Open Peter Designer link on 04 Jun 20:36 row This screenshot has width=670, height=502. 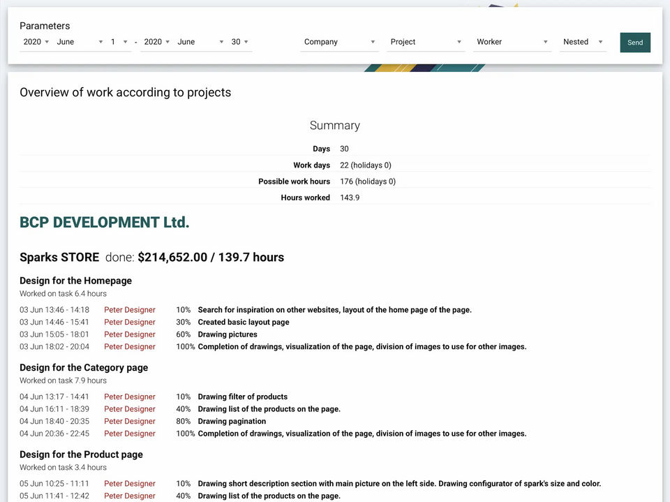[x=130, y=433]
